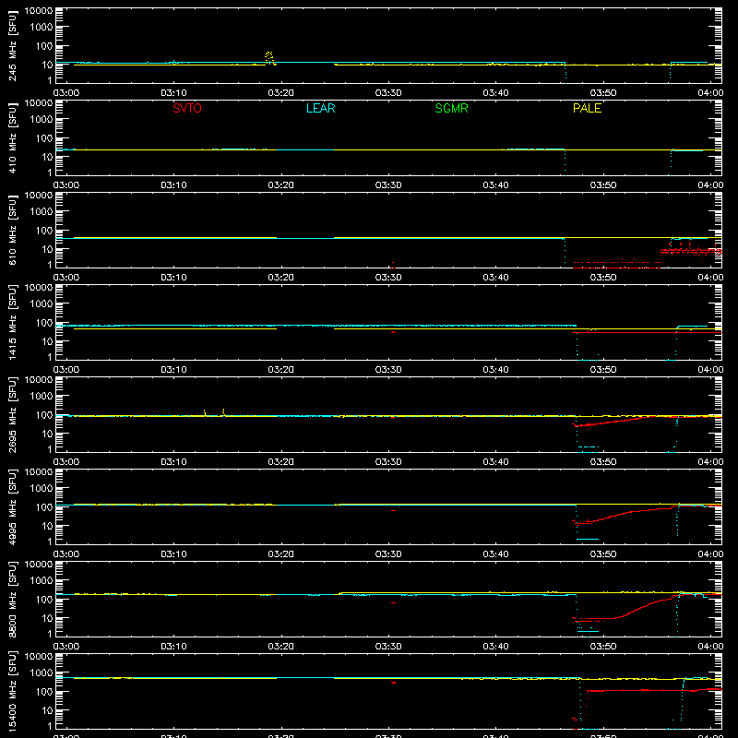Click the 03:40 label under the 4995 MHz plot
738x738 pixels.
pyautogui.click(x=495, y=554)
